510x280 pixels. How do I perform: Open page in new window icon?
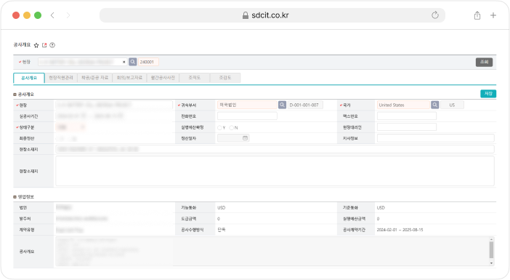tap(44, 45)
